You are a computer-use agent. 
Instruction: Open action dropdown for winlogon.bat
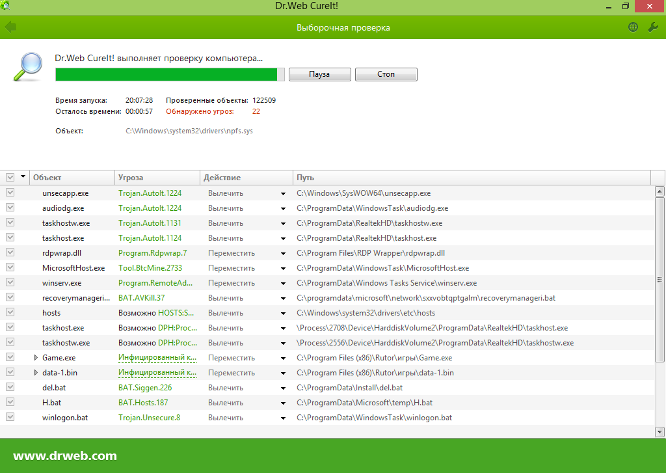tap(283, 418)
